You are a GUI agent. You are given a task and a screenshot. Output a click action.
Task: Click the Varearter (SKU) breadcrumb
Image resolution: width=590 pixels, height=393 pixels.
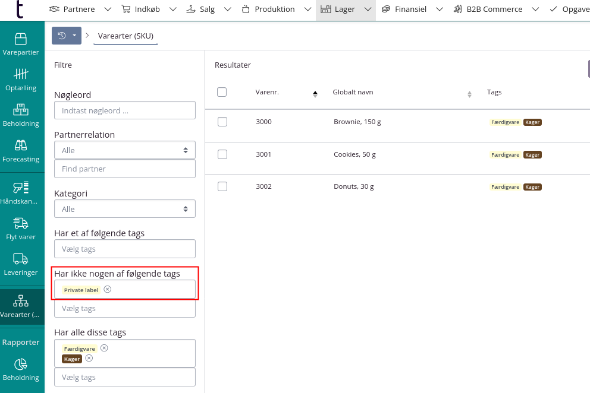point(125,36)
